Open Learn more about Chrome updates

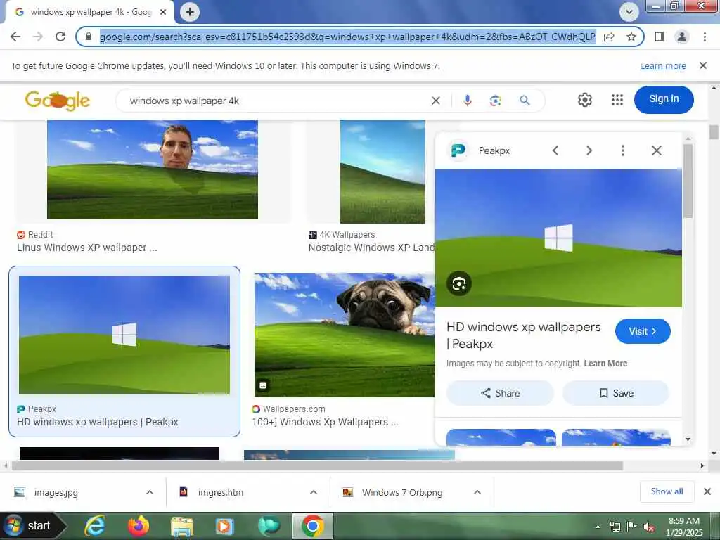[x=663, y=66]
